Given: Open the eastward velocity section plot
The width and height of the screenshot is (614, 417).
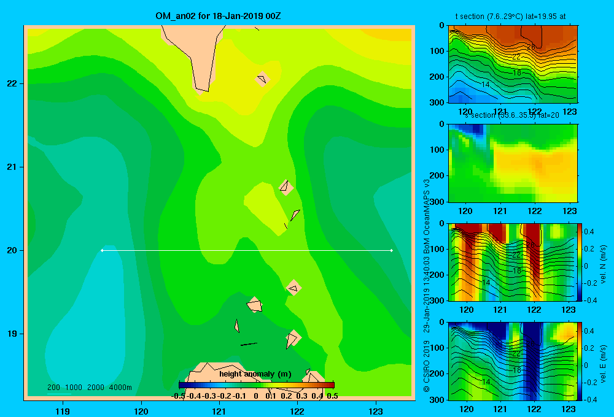Looking at the screenshot, I should pyautogui.click(x=513, y=361).
